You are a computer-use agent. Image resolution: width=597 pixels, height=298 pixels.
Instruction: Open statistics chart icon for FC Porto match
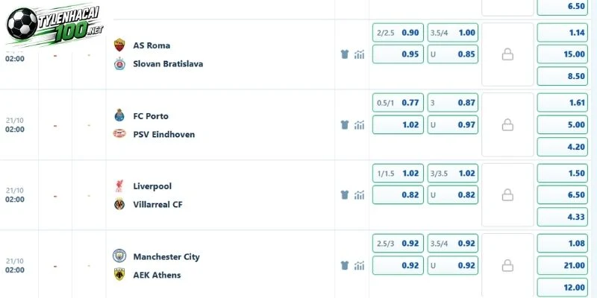click(x=359, y=124)
